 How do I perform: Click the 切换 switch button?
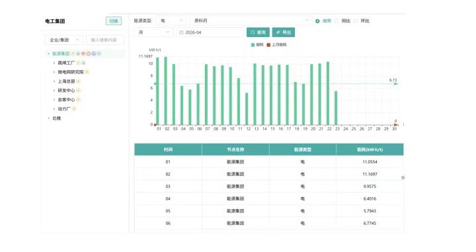point(114,21)
